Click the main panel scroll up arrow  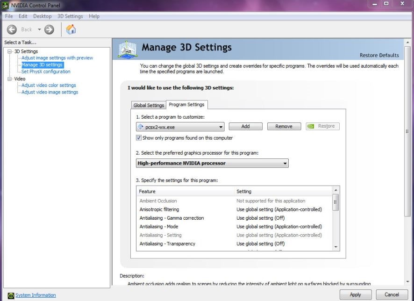click(407, 43)
